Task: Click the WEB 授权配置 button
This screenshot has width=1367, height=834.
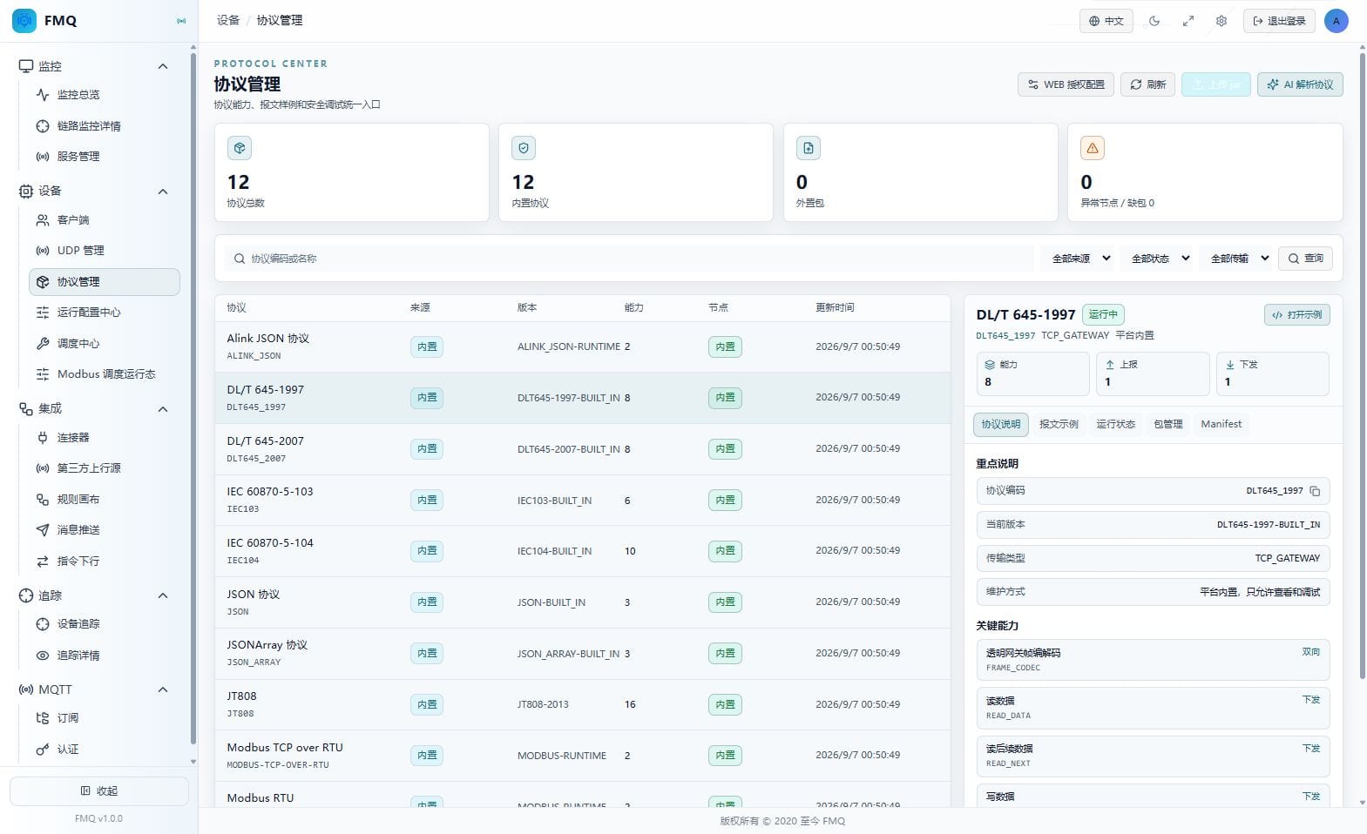Action: 1066,84
